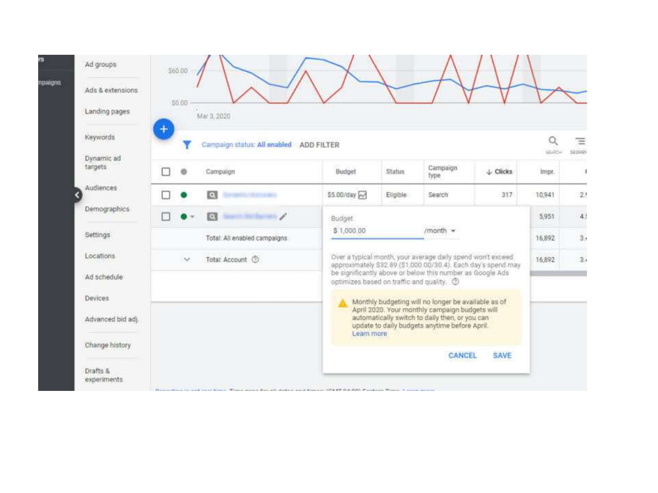Expand the Total: Account row chevron
This screenshot has width=658, height=493.
coord(187,259)
